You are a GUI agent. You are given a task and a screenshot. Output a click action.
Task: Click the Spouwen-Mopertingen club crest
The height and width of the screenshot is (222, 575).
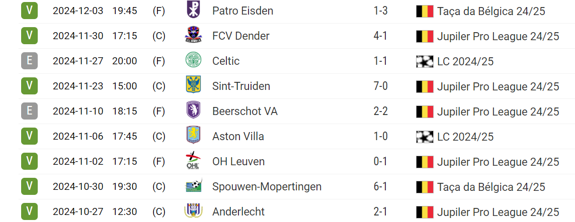(x=193, y=186)
